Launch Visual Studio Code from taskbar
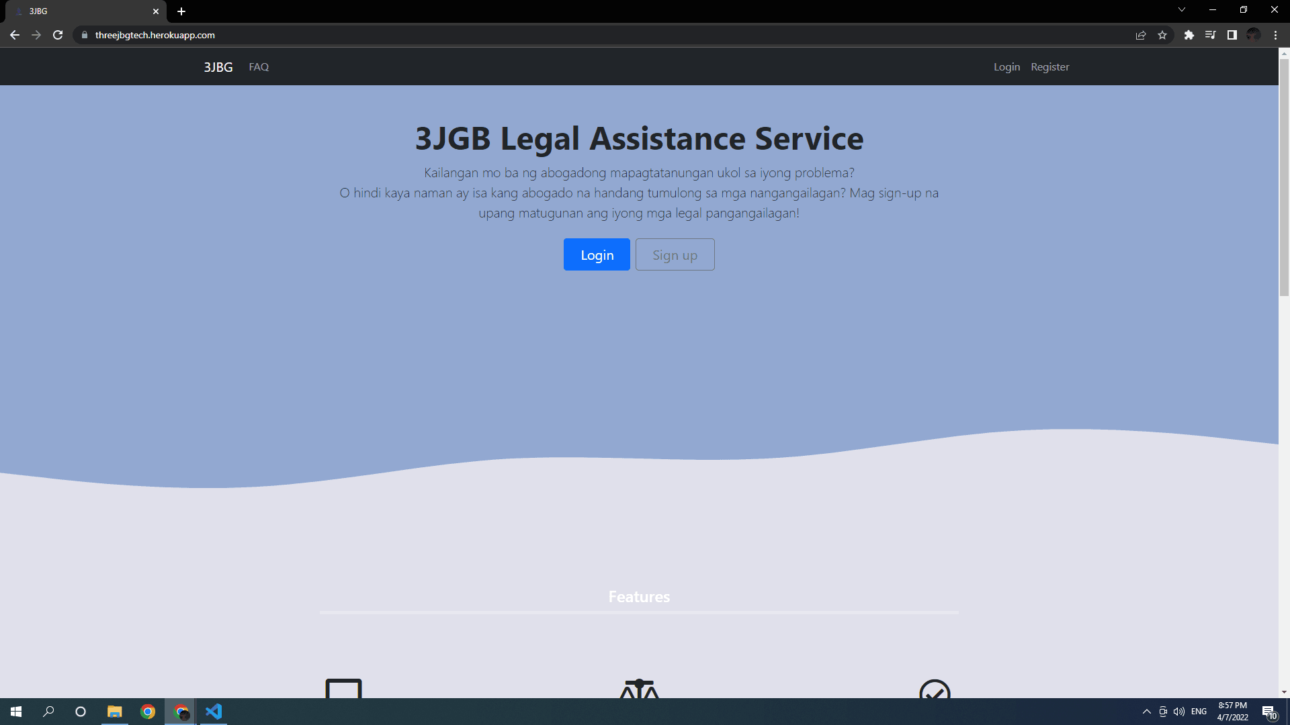 coord(213,712)
